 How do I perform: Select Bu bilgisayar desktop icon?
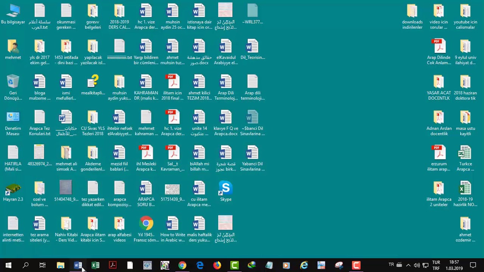(x=13, y=14)
